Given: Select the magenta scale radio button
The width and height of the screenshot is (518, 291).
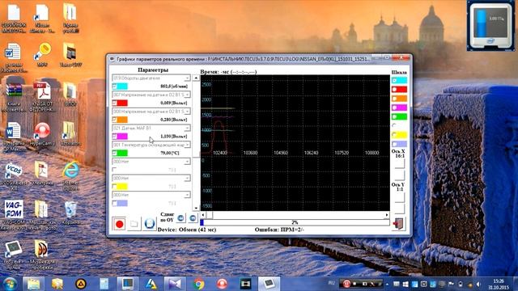Looking at the screenshot, I should tap(394, 108).
